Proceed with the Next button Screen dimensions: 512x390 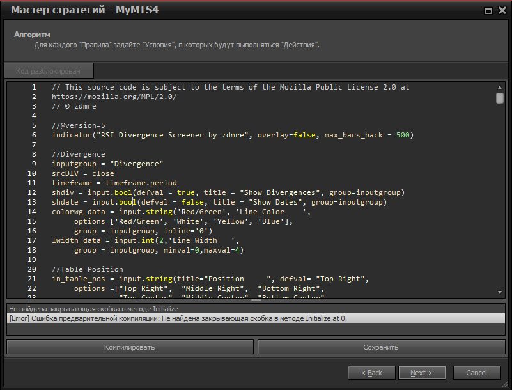(x=421, y=373)
